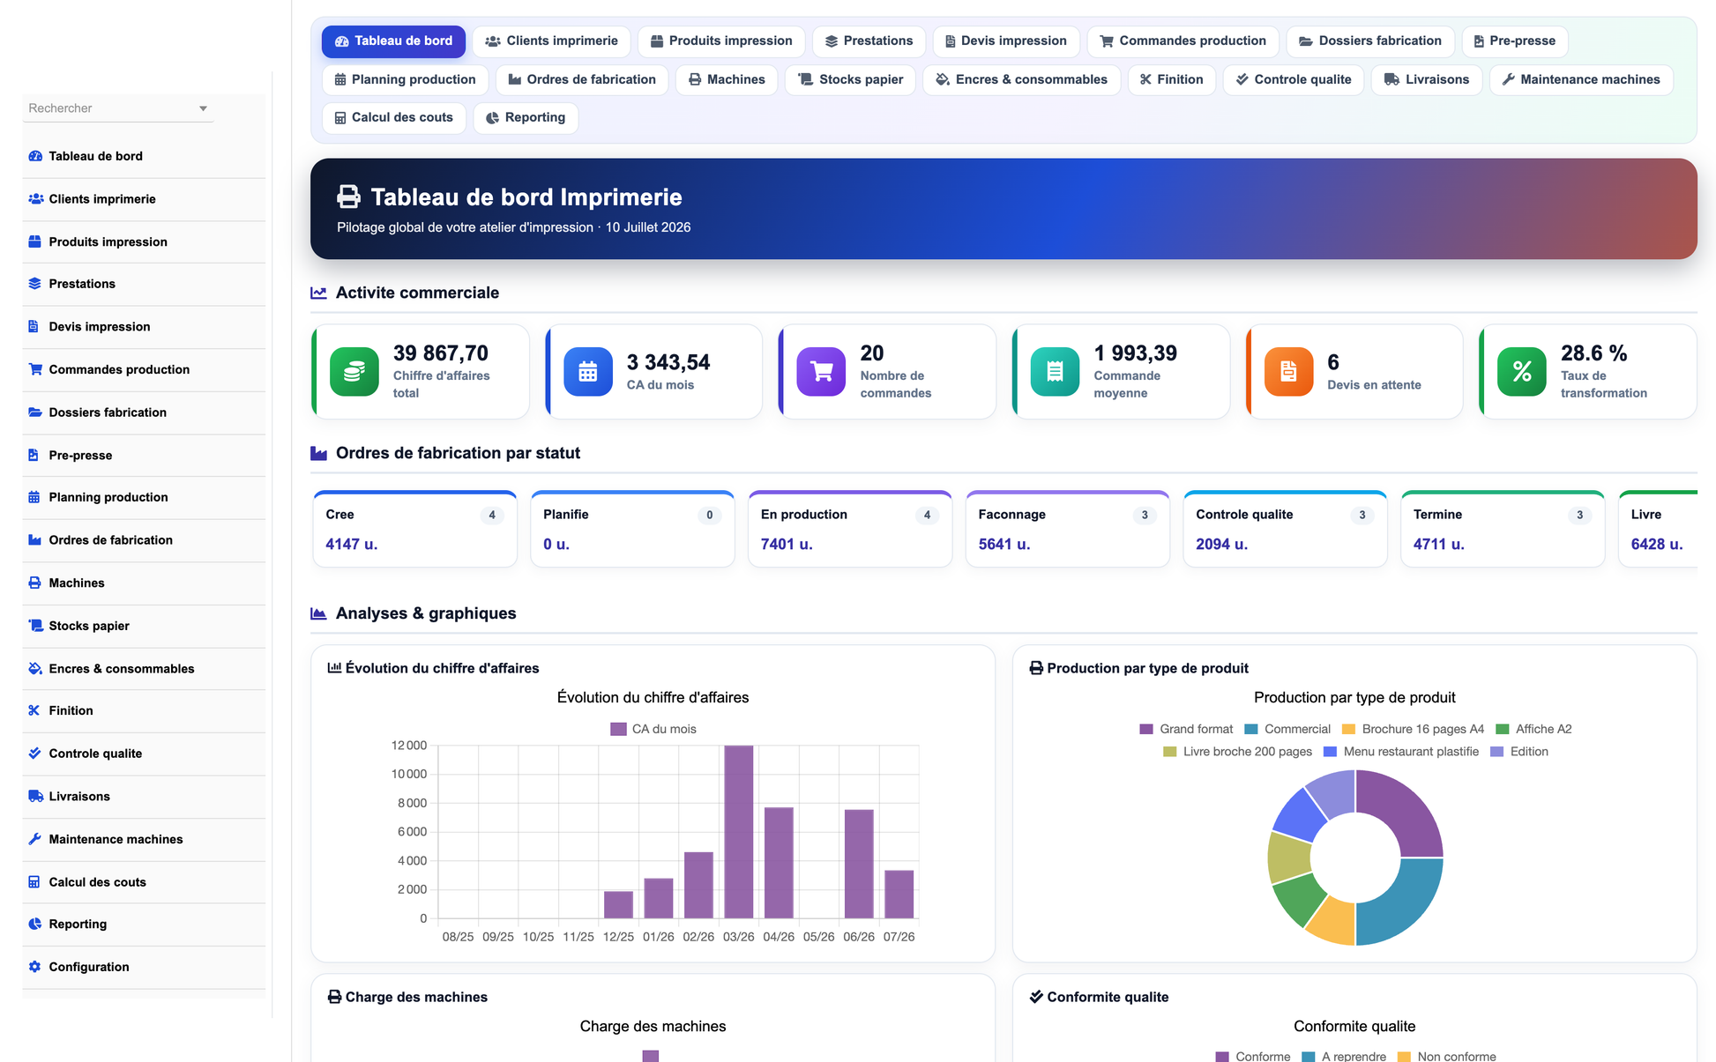Toggle Menu restaurant plastifie legend entry
This screenshot has width=1716, height=1062.
pos(1401,752)
